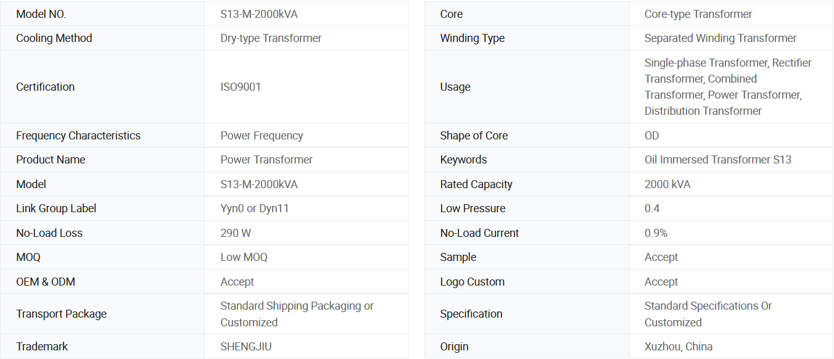Select the "Xuzhou, China" origin value

point(679,347)
